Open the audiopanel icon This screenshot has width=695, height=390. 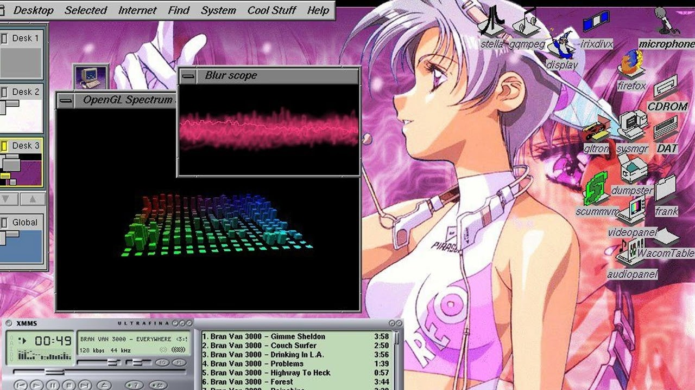632,260
